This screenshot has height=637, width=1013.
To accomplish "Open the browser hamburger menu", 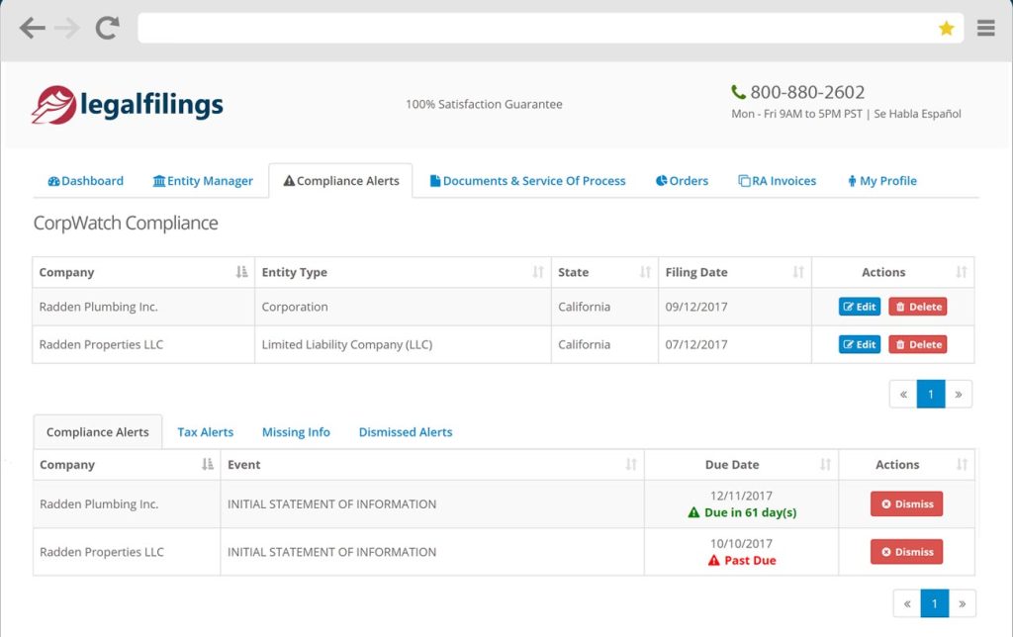I will coord(985,29).
